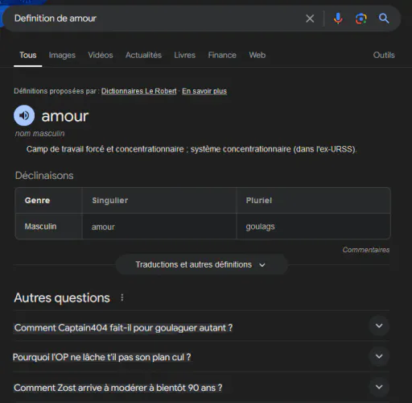Open Google Lens image search icon
Viewport: 412px width, 403px height.
coord(361,19)
